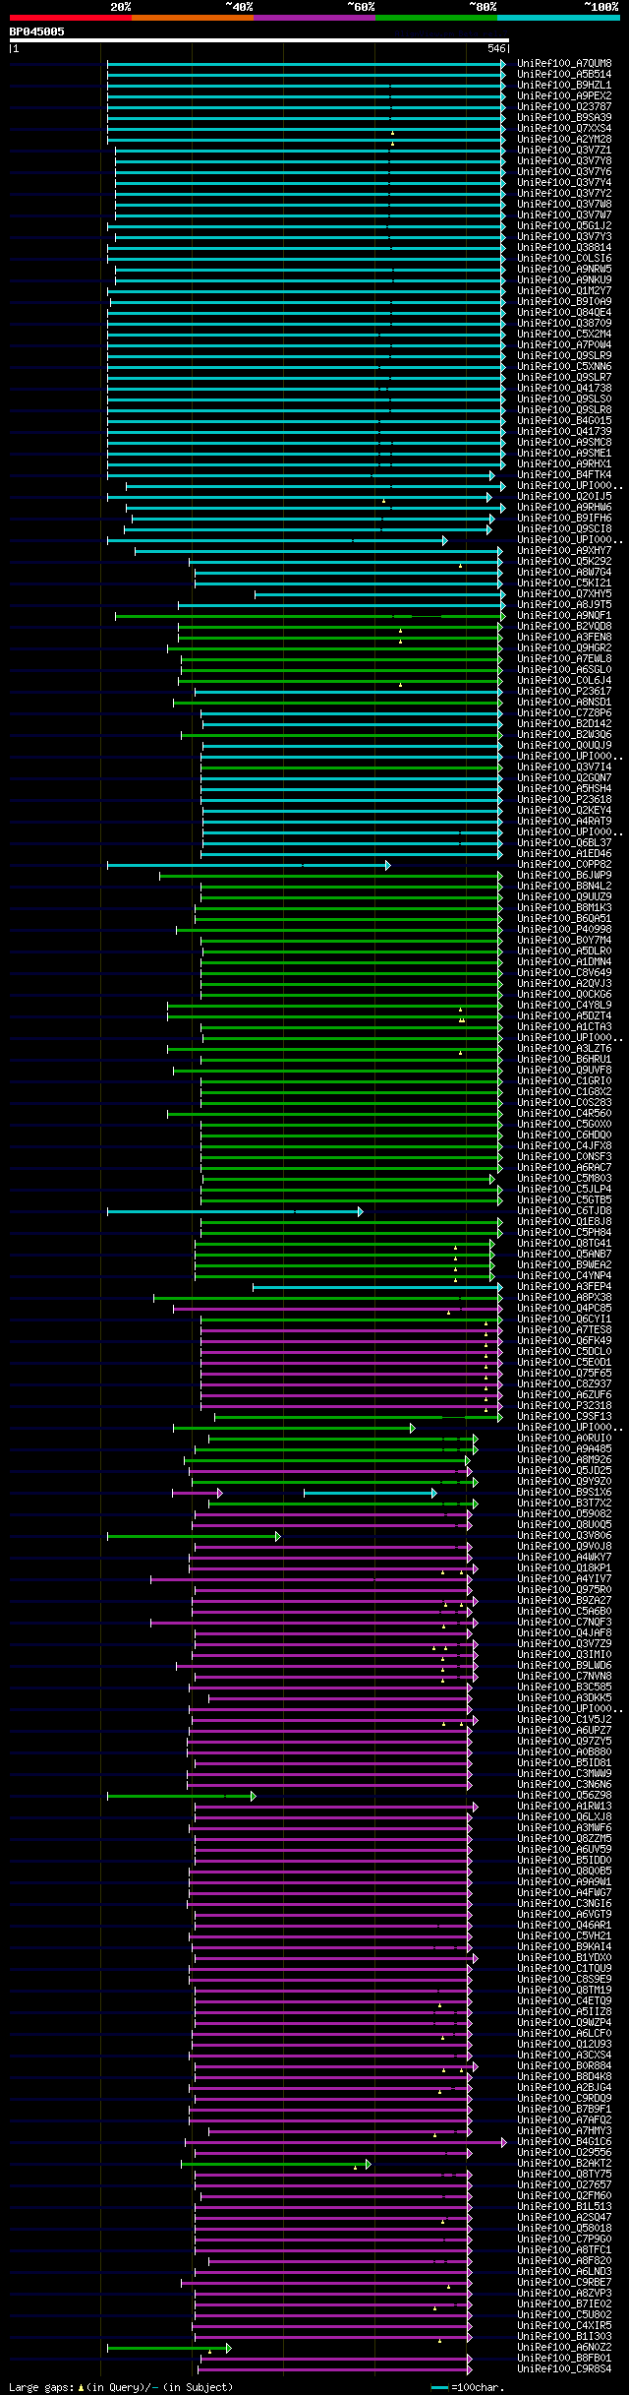Open hit UniRef100_C8S9E9
Viewport: 629px width, 2395px height.
tap(564, 1980)
